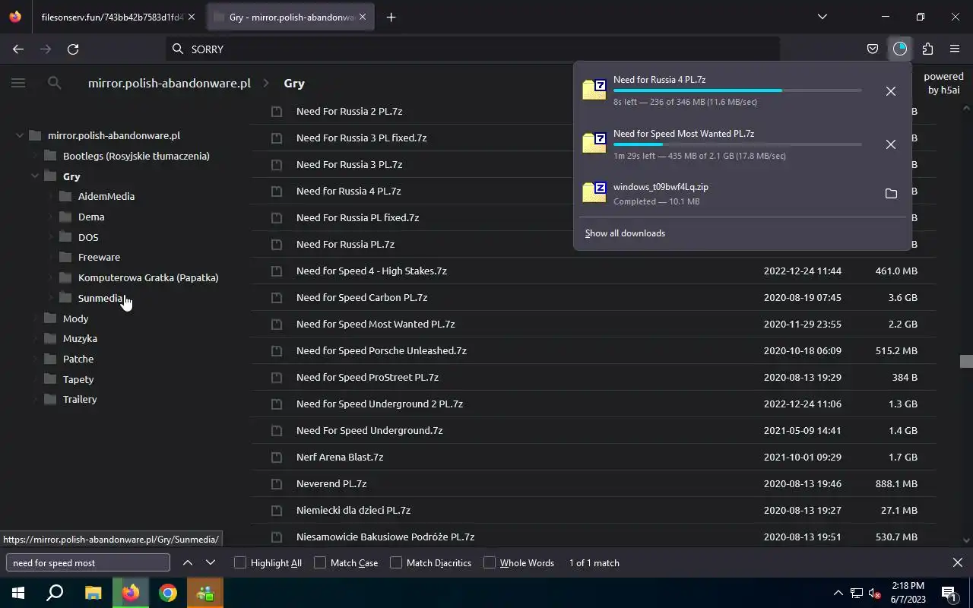Open a new browser tab

pyautogui.click(x=391, y=17)
